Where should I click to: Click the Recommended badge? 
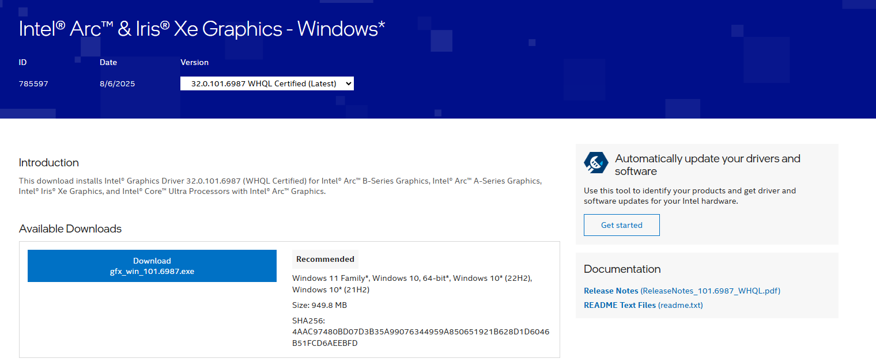click(325, 259)
